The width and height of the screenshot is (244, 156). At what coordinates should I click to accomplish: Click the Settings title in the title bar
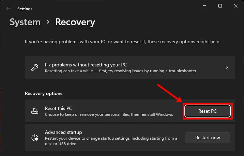pos(25,9)
